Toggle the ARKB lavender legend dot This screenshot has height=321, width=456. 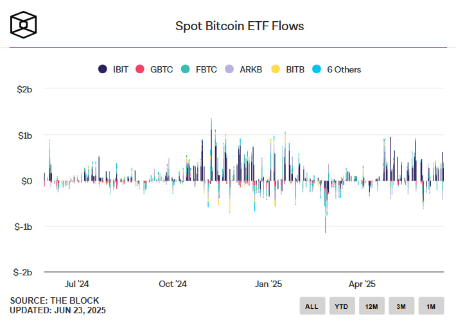coord(229,69)
